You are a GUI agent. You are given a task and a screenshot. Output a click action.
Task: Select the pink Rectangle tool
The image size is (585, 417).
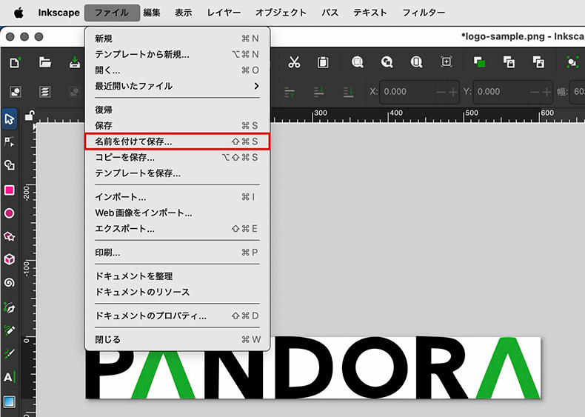tap(10, 190)
